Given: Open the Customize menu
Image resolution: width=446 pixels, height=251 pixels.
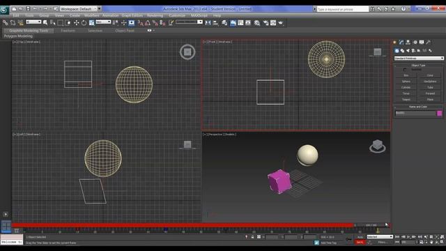Looking at the screenshot, I should (x=177, y=15).
